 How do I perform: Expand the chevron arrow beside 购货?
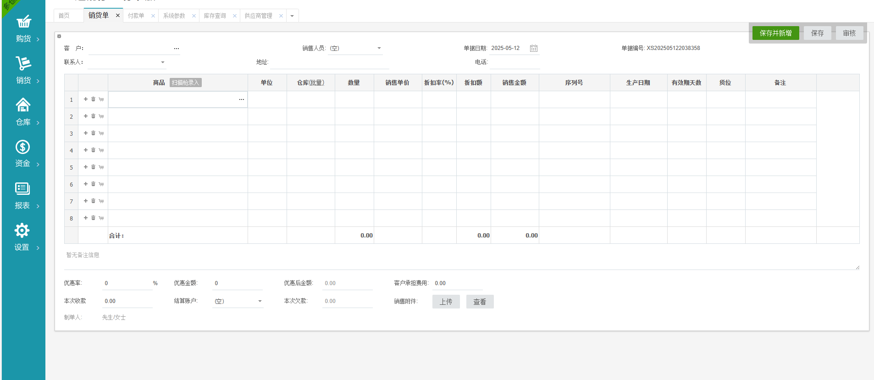coord(38,39)
